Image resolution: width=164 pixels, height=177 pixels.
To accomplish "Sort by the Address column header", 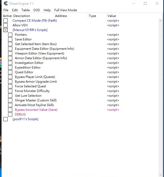I will [x=71, y=16].
